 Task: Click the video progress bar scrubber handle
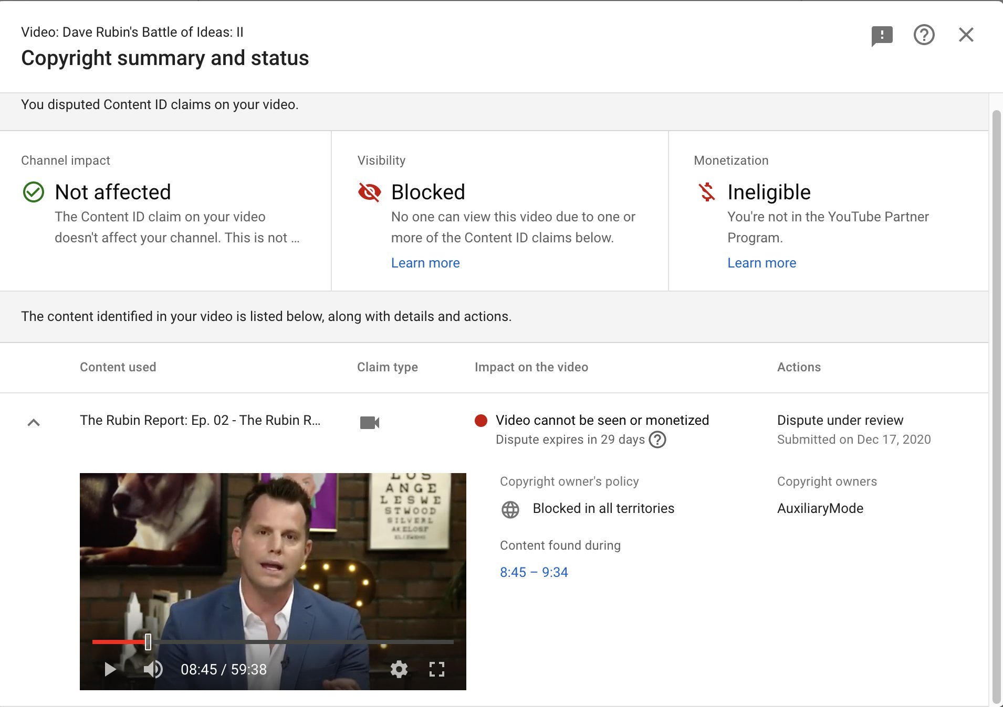click(148, 642)
